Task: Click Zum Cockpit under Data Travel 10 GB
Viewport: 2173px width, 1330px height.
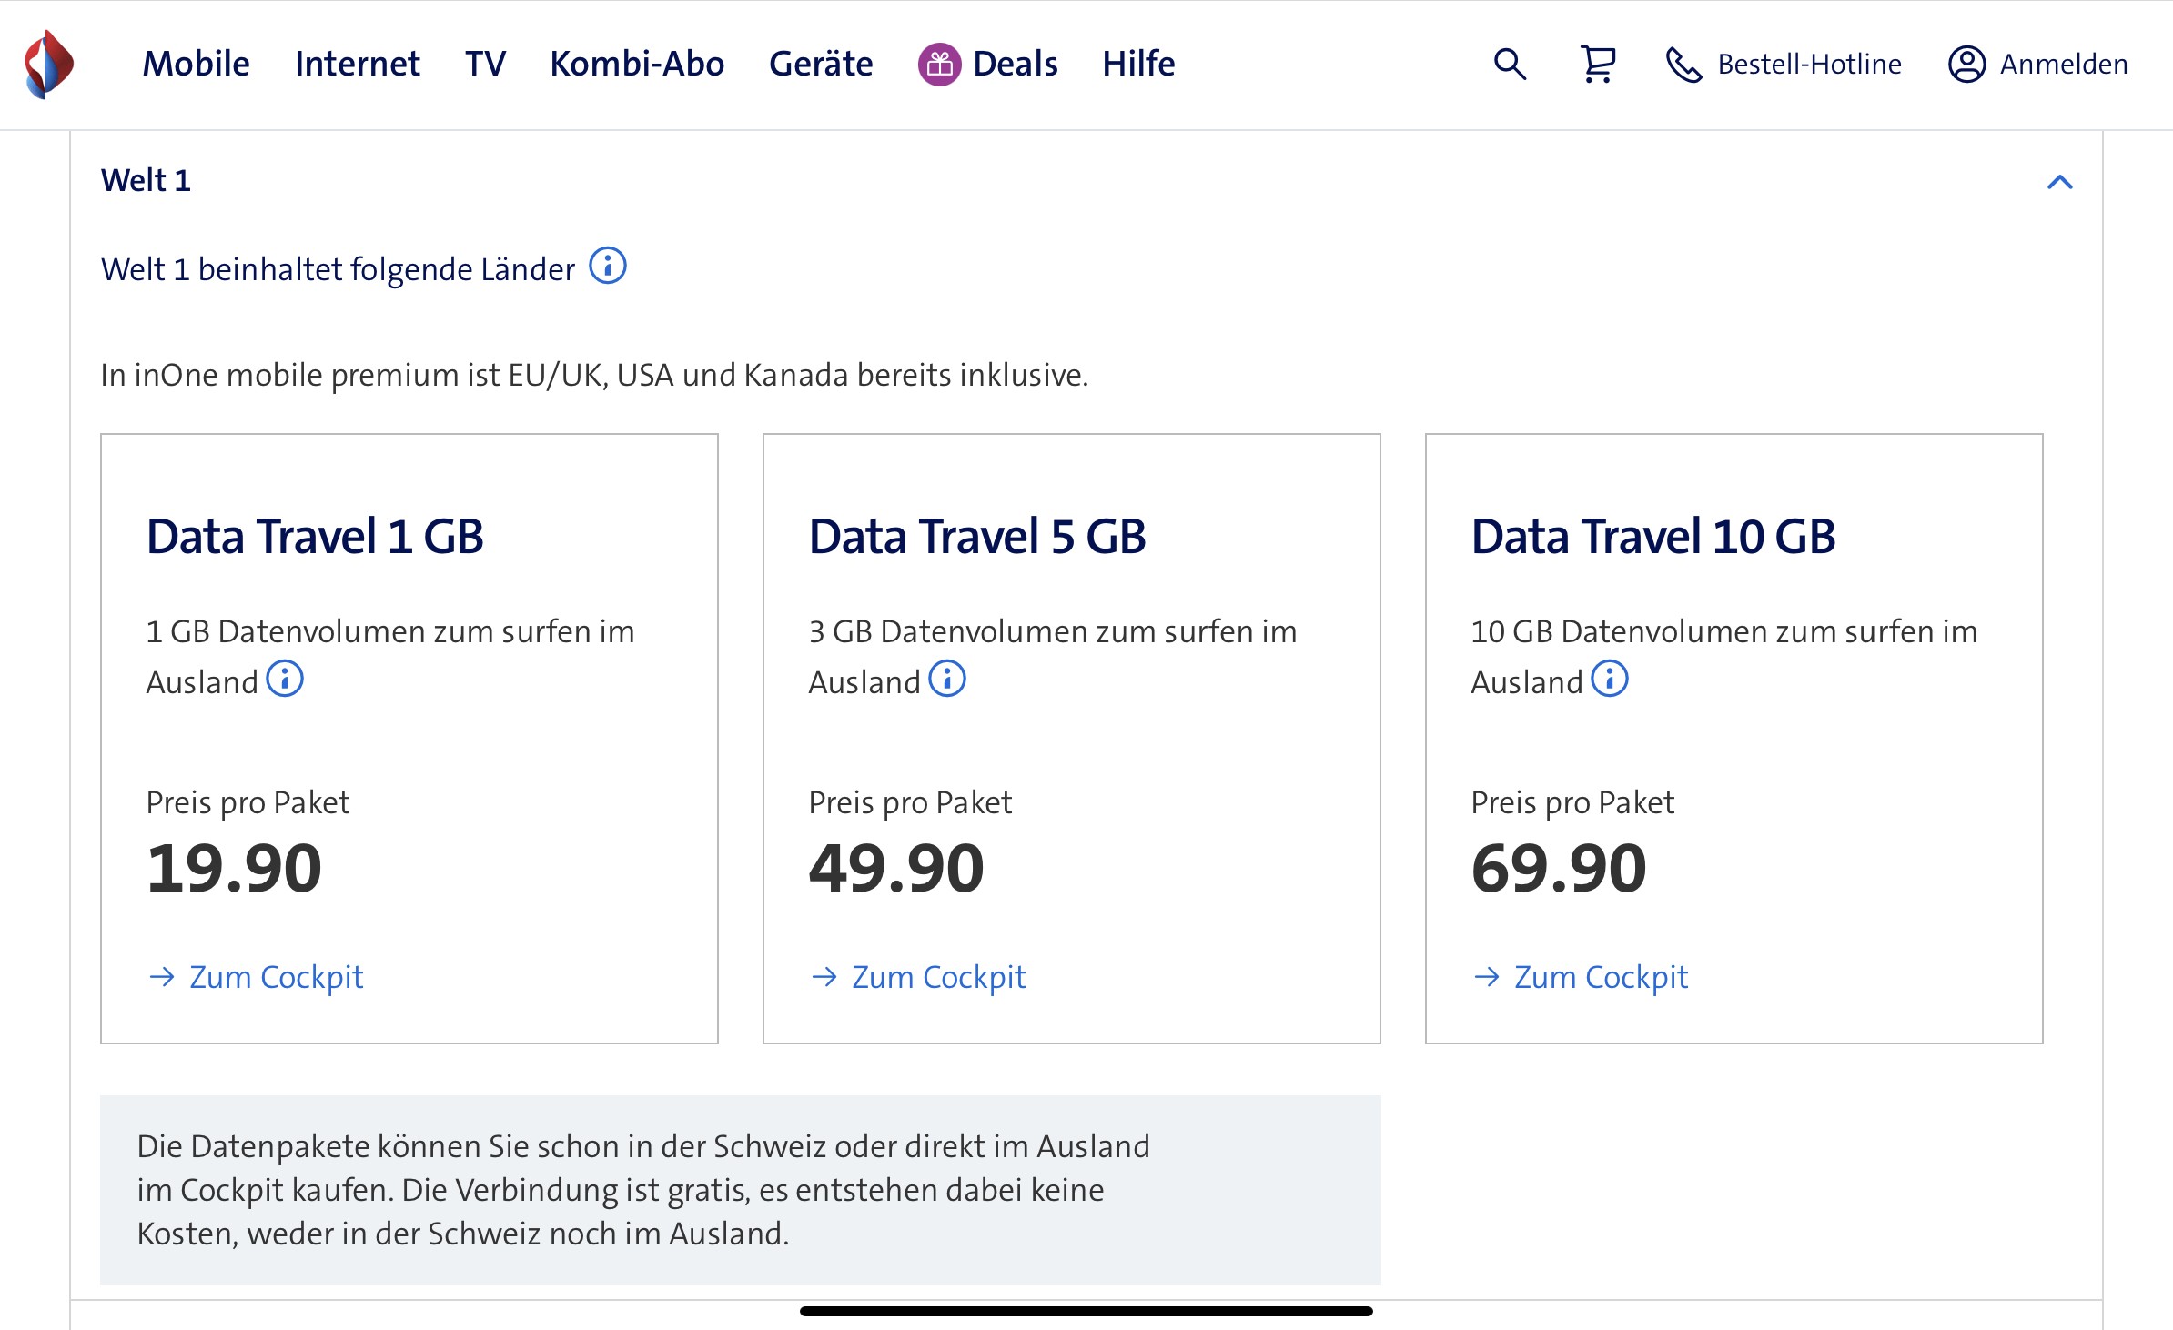Action: pyautogui.click(x=1600, y=977)
